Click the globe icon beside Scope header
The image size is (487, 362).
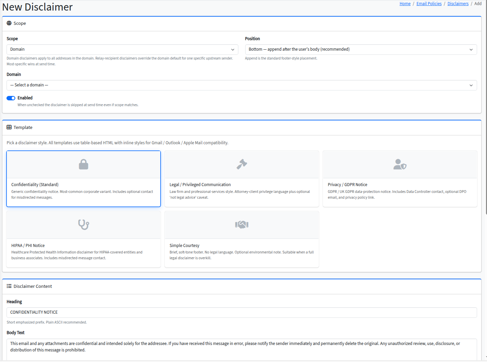pyautogui.click(x=9, y=23)
